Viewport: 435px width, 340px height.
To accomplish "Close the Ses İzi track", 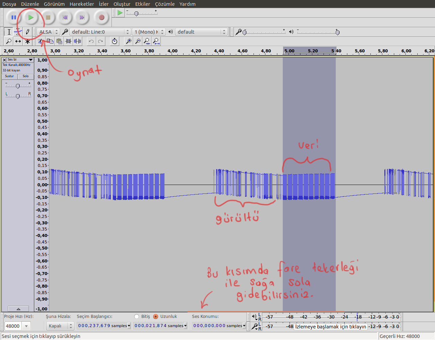I will (x=4, y=60).
